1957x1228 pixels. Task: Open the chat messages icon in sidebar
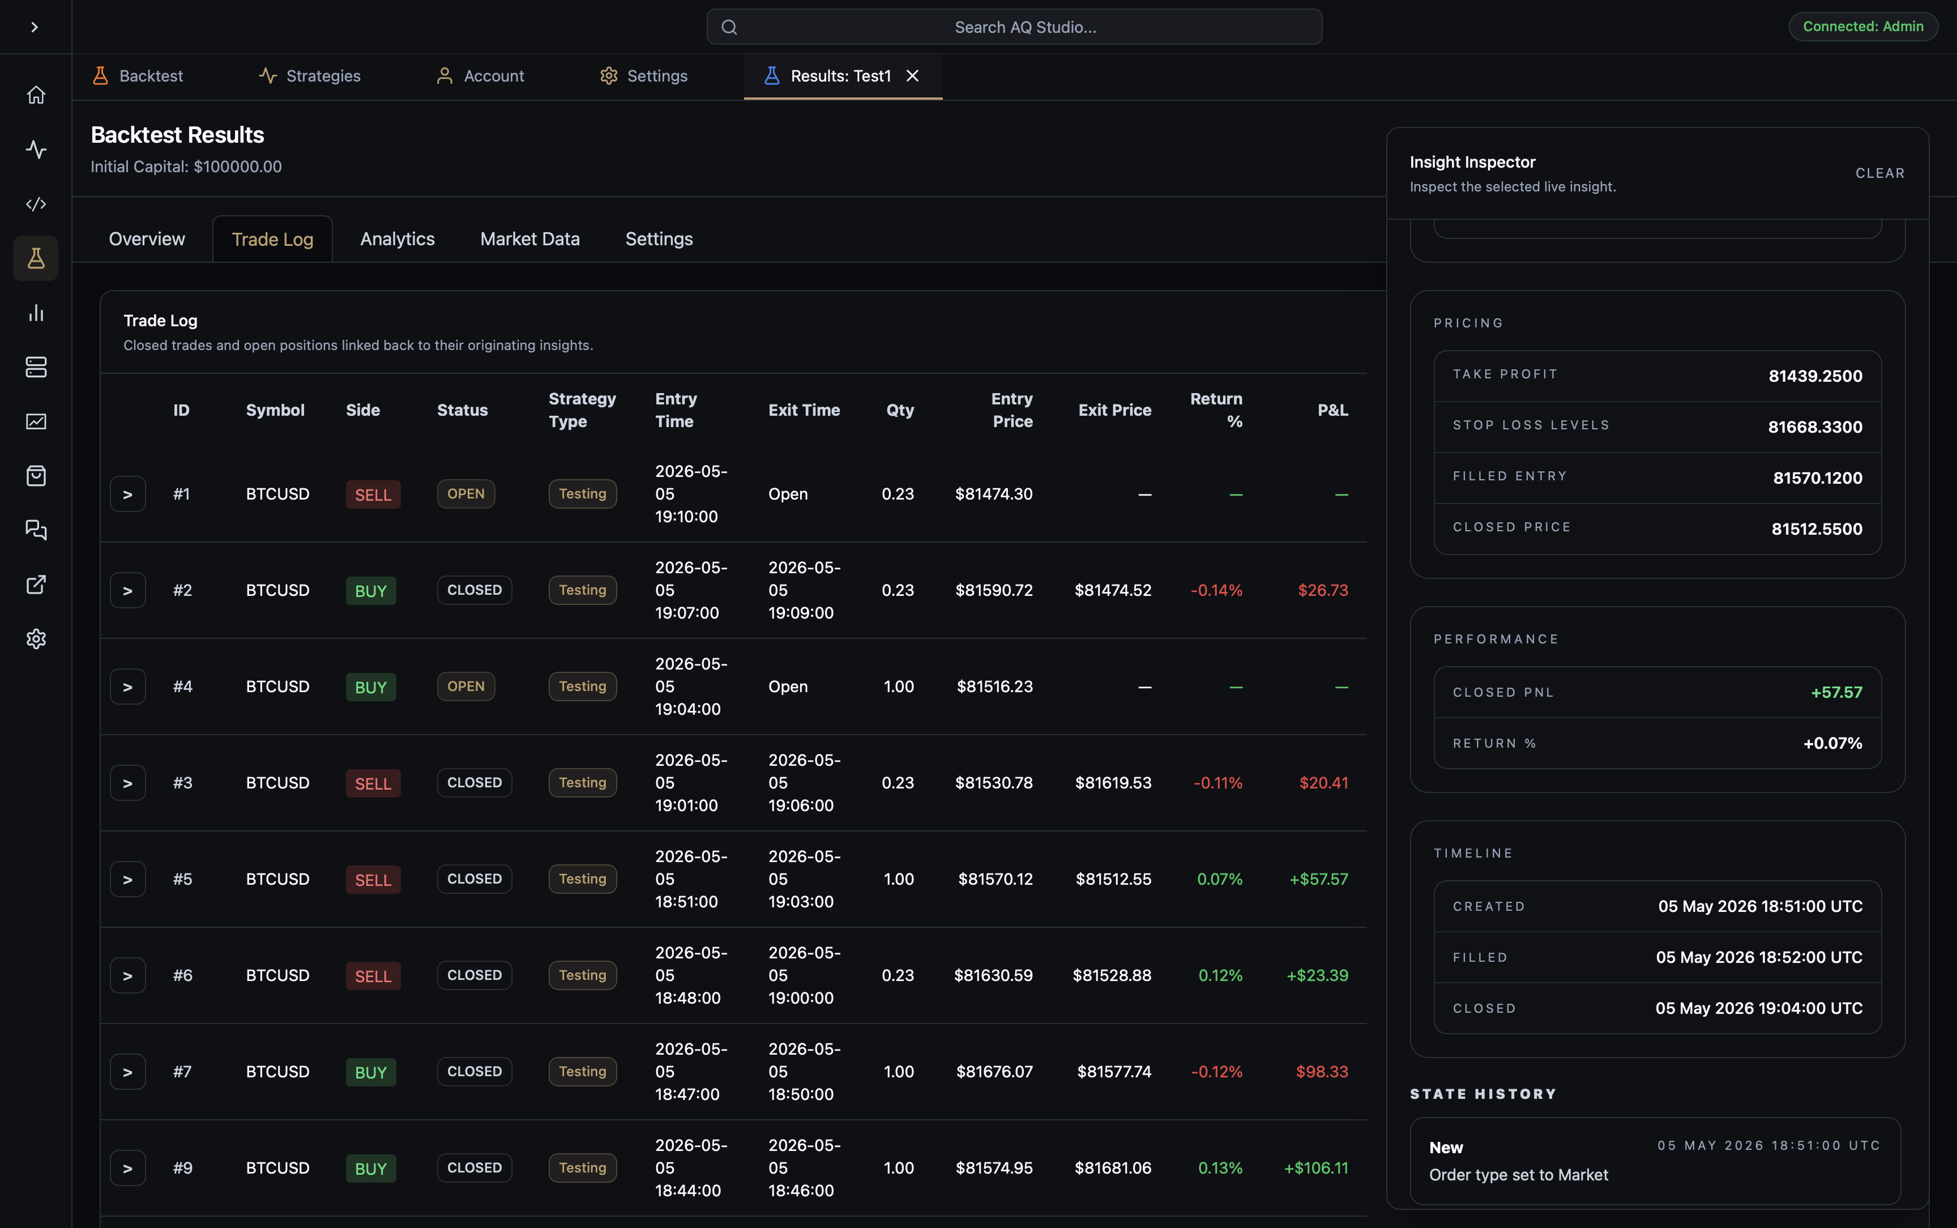click(x=36, y=530)
